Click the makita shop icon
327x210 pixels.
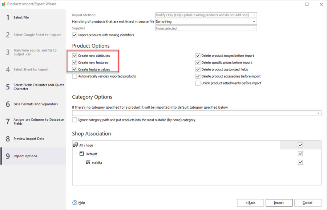click(88, 162)
